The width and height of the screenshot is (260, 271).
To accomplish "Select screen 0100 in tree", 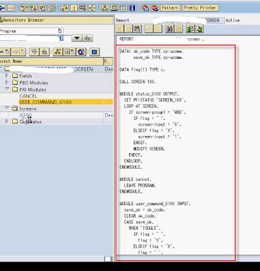I will point(26,115).
